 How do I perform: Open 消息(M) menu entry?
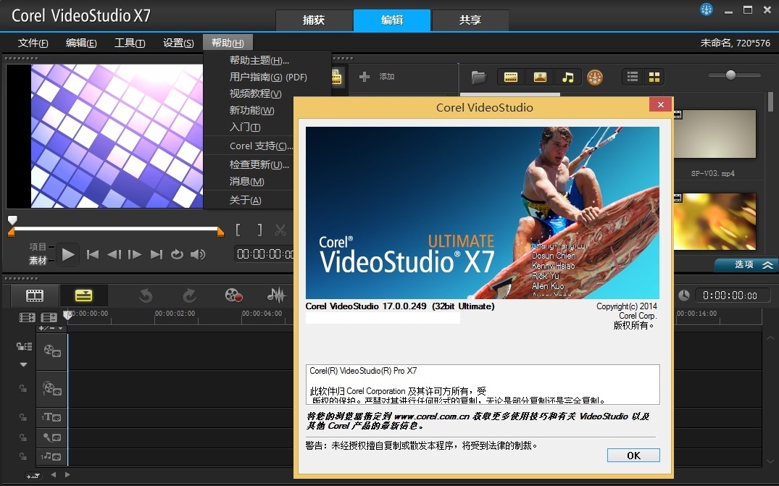tap(246, 181)
